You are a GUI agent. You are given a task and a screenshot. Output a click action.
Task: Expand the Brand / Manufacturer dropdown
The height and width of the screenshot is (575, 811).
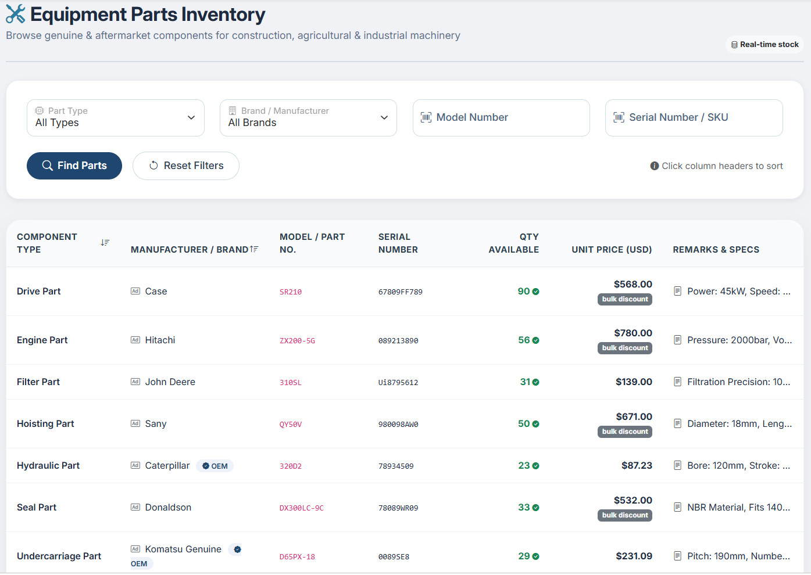(x=308, y=118)
